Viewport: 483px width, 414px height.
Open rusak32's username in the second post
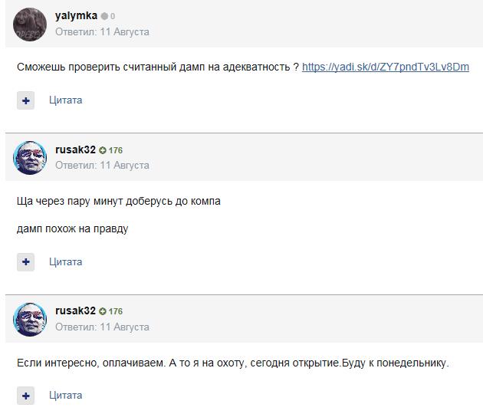pos(75,149)
